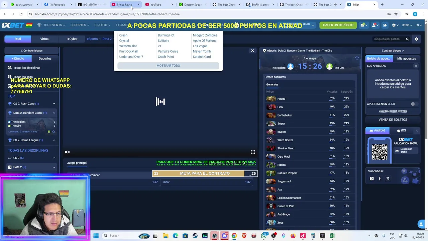
Task: Click the logout arrow icon
Action: 385,25
